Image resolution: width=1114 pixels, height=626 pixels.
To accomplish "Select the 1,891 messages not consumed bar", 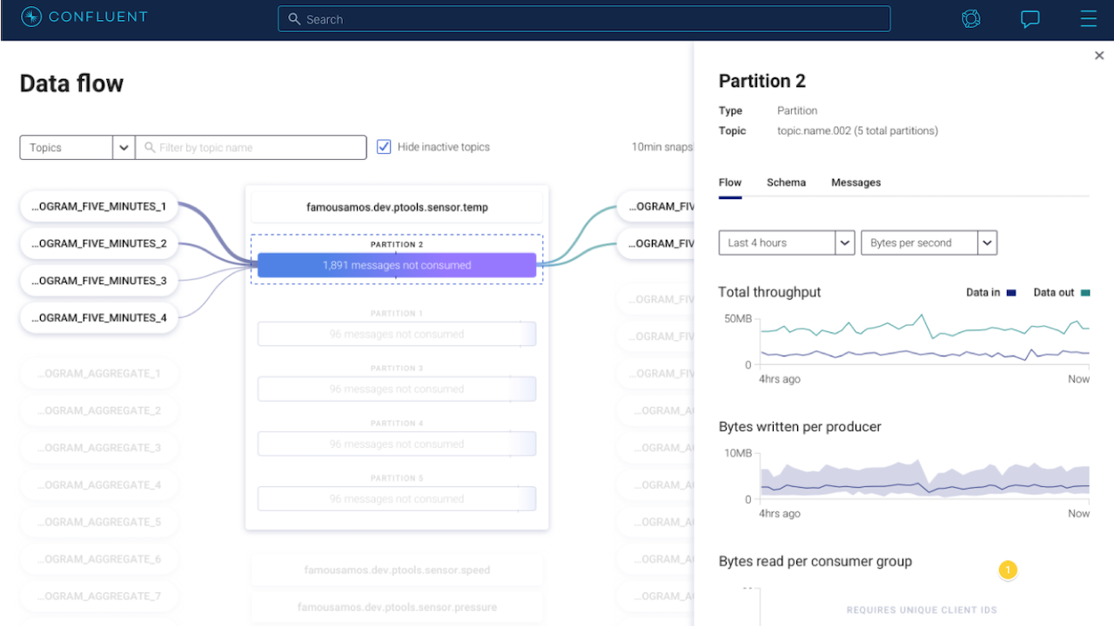I will pyautogui.click(x=397, y=265).
